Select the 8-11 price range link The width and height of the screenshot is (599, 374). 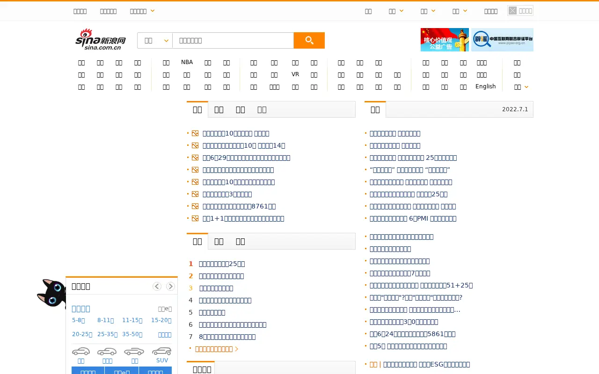(x=105, y=320)
